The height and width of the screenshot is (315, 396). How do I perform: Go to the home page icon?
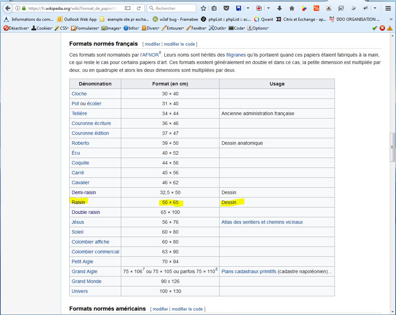click(292, 8)
